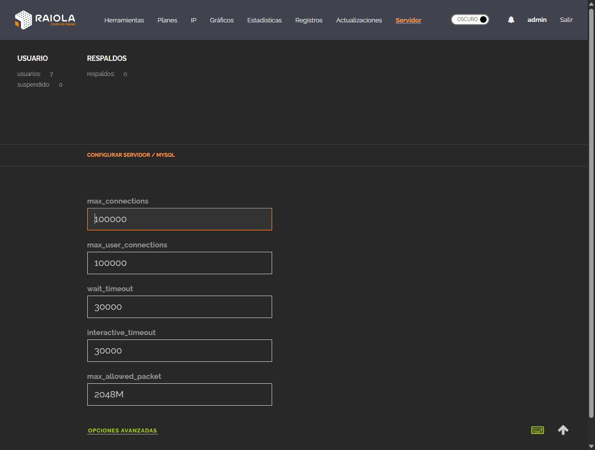This screenshot has height=450, width=595.
Task: Click the green keyboard shortcuts icon
Action: pyautogui.click(x=537, y=430)
